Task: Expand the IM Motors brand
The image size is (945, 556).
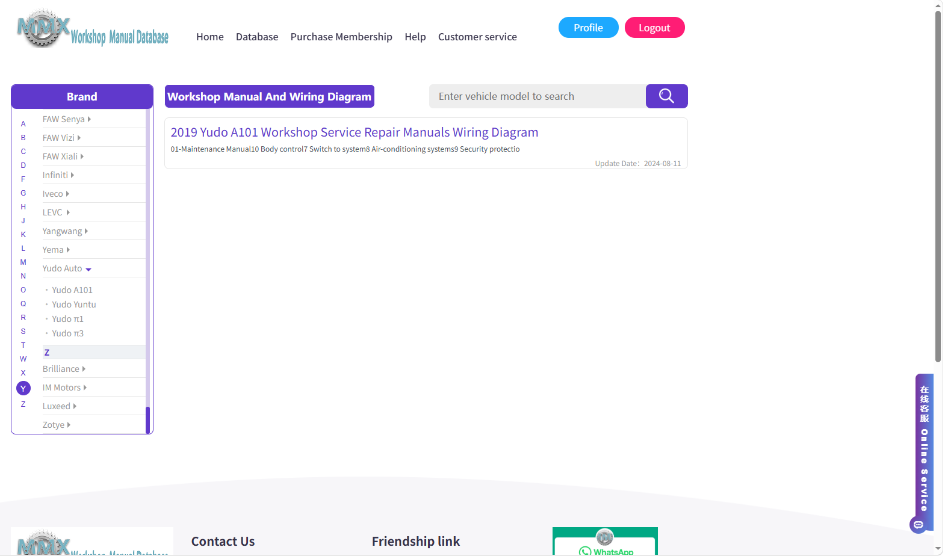Action: point(64,388)
